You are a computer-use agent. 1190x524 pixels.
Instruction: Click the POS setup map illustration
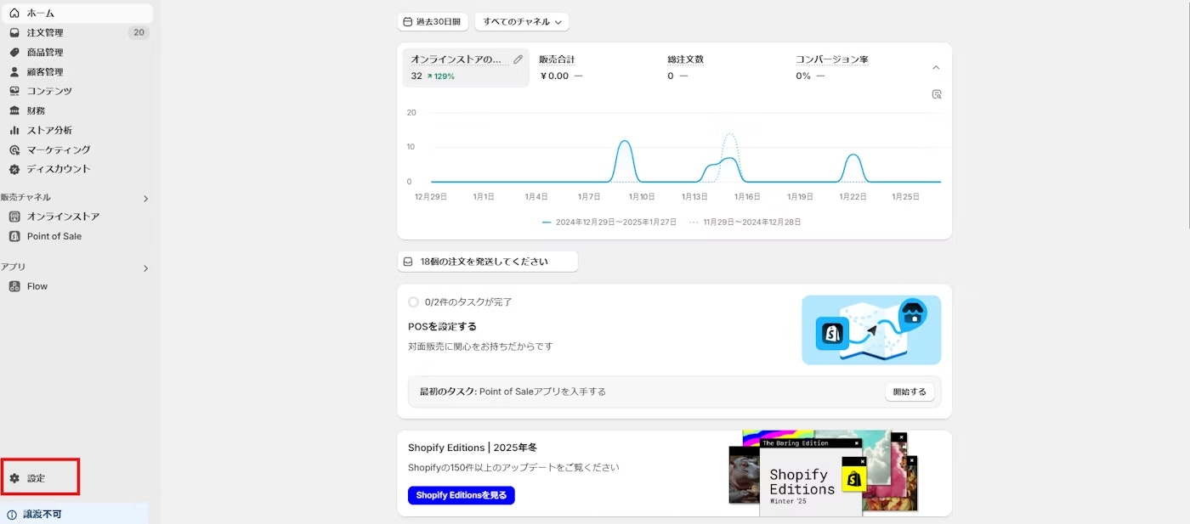(x=871, y=330)
